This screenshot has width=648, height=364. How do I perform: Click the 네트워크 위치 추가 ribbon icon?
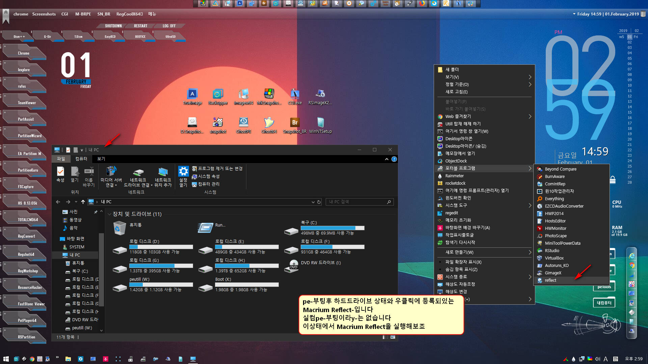163,177
